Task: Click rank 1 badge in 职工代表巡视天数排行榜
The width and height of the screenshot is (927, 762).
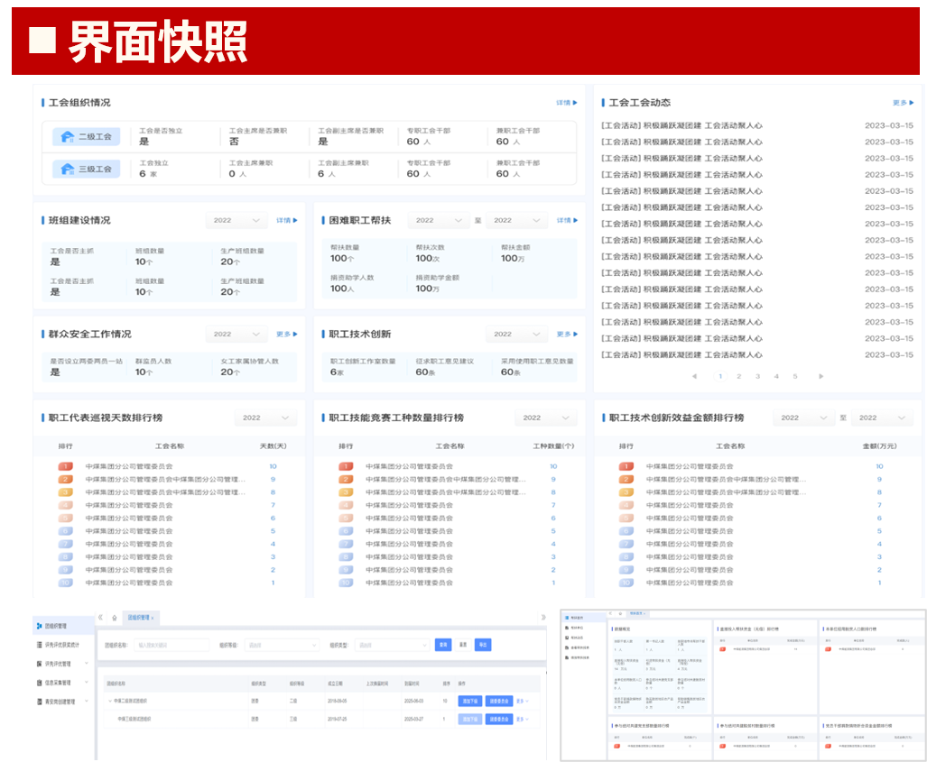Action: tap(65, 466)
